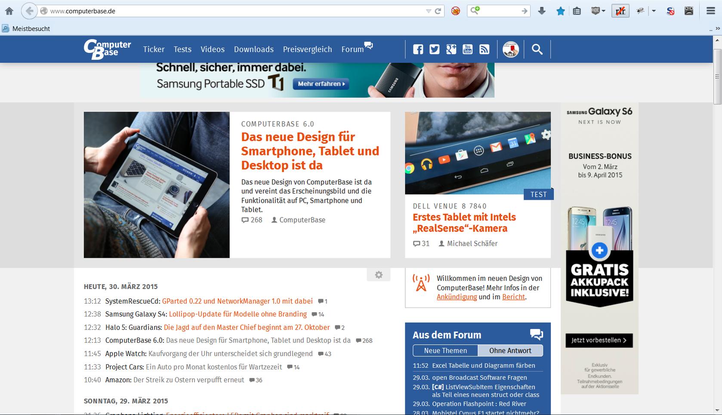Open the ComputerBase Google+ icon
Viewport: 722px width, 415px height.
click(x=451, y=50)
